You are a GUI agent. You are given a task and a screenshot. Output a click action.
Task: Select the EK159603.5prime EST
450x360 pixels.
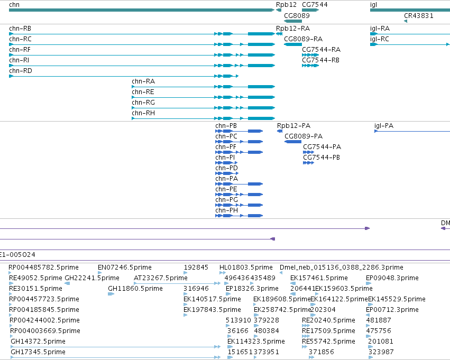(317, 294)
